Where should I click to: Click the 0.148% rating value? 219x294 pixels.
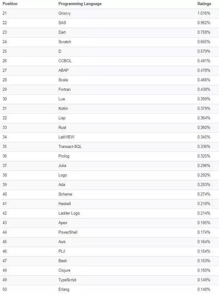point(204,289)
